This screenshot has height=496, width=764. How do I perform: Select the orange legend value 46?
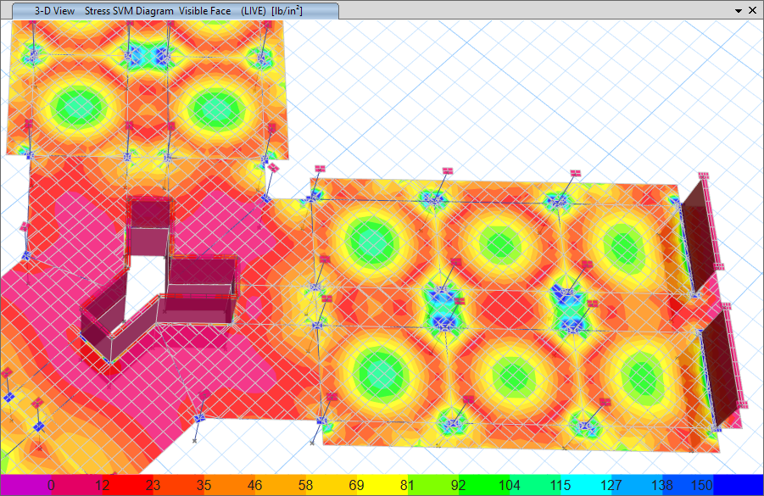tap(254, 485)
